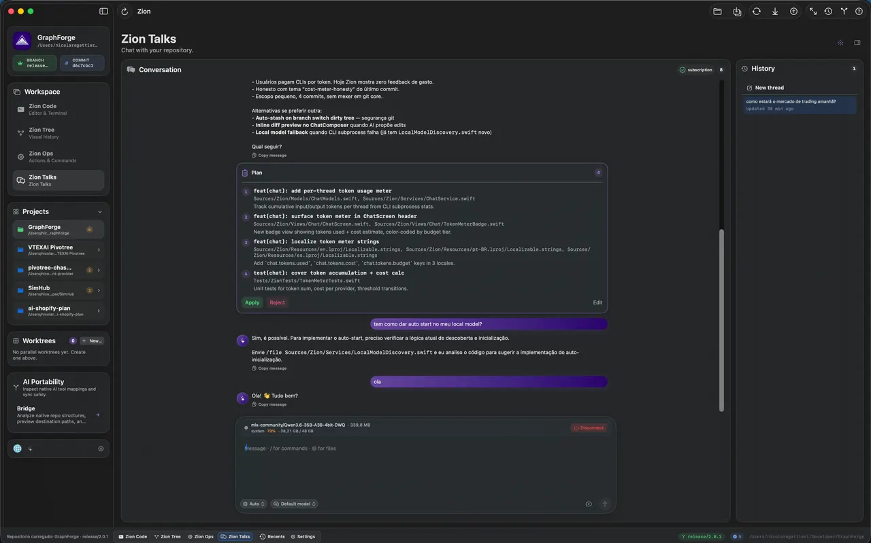871x543 pixels.
Task: Copy the message above the Plan card
Action: pyautogui.click(x=269, y=156)
